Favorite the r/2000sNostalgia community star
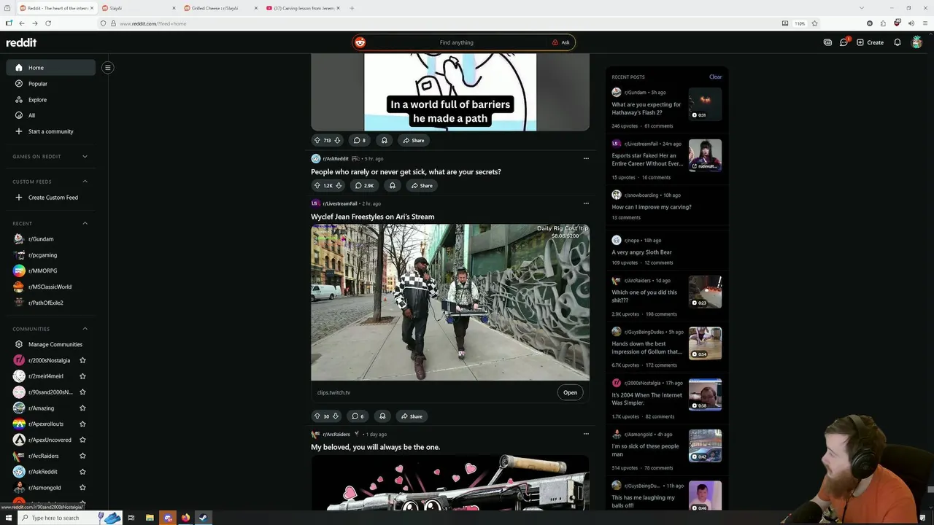 tap(82, 360)
